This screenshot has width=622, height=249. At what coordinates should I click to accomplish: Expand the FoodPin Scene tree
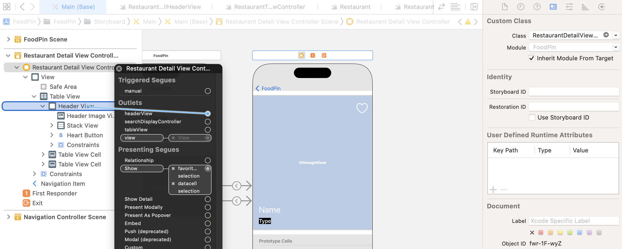coord(8,39)
